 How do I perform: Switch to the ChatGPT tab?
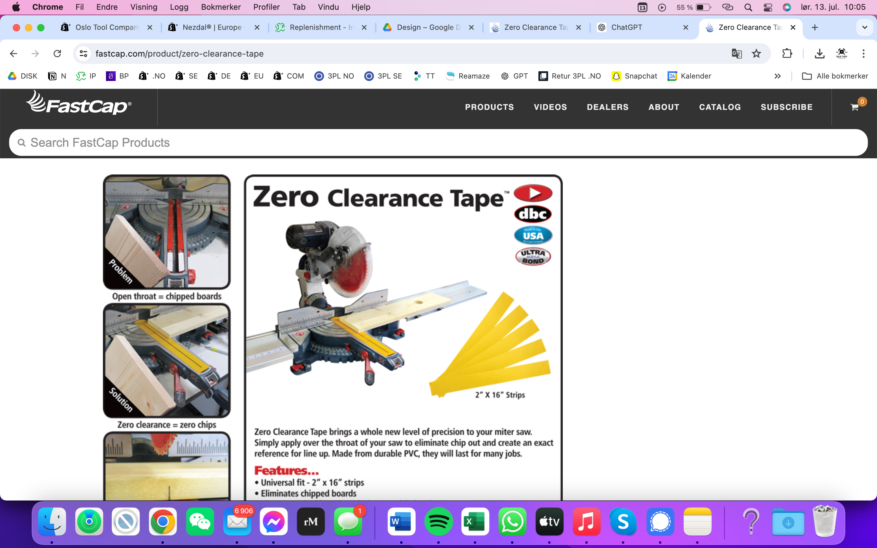pyautogui.click(x=626, y=27)
